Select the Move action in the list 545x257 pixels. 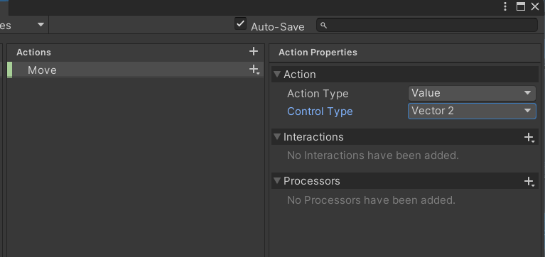point(135,70)
